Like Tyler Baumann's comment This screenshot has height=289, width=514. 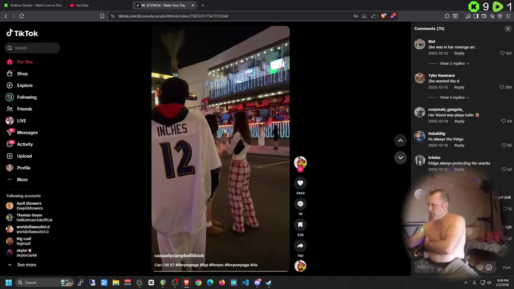tap(502, 87)
